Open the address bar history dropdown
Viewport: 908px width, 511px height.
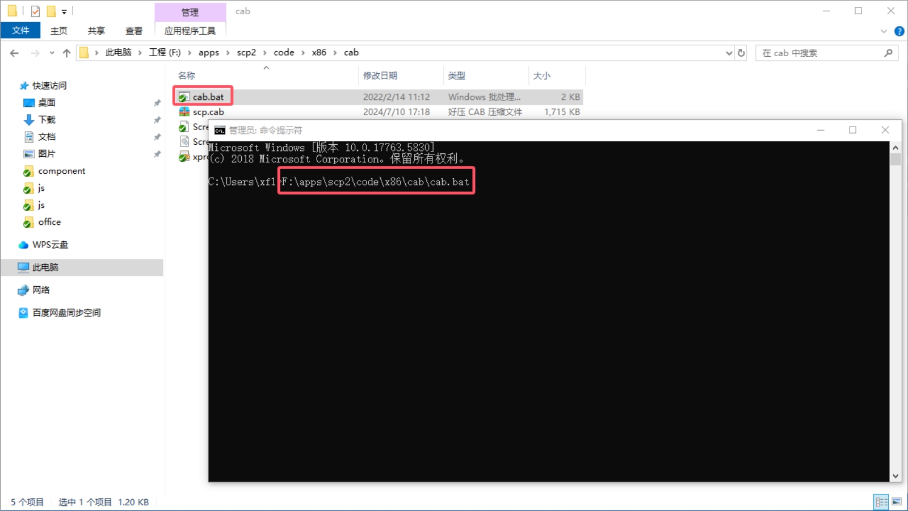(x=729, y=53)
